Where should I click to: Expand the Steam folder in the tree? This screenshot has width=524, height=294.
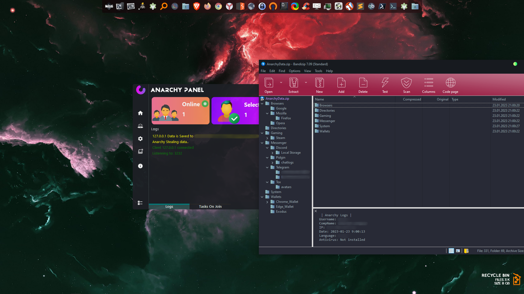pyautogui.click(x=267, y=138)
